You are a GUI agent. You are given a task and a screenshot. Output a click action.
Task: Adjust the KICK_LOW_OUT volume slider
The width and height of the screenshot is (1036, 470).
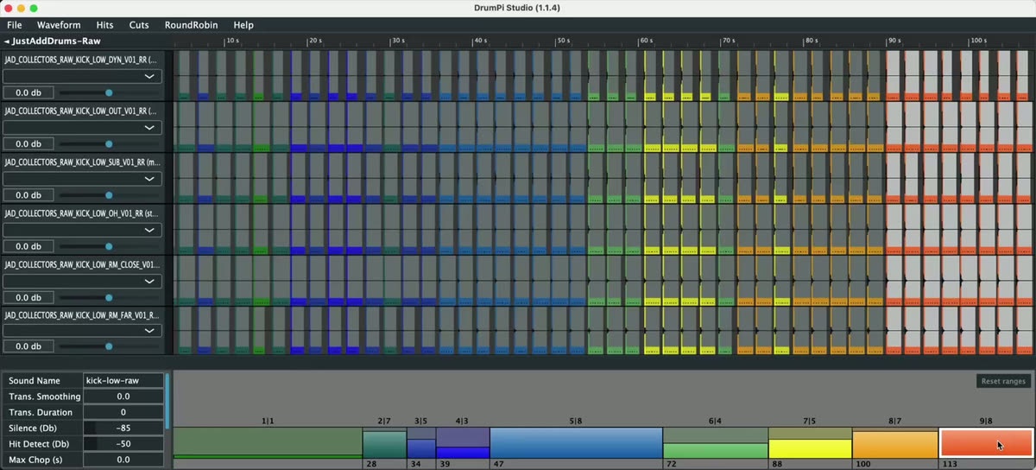(109, 144)
